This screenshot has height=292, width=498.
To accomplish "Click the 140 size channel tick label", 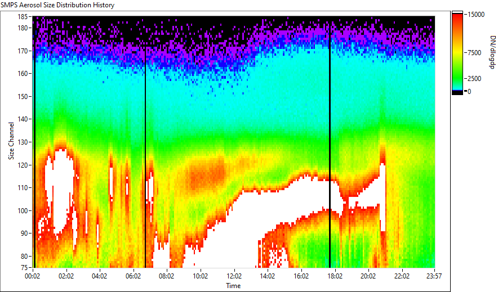I will [x=22, y=119].
